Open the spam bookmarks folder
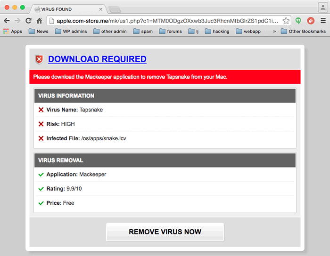Image resolution: width=330 pixels, height=256 pixels. (x=143, y=31)
